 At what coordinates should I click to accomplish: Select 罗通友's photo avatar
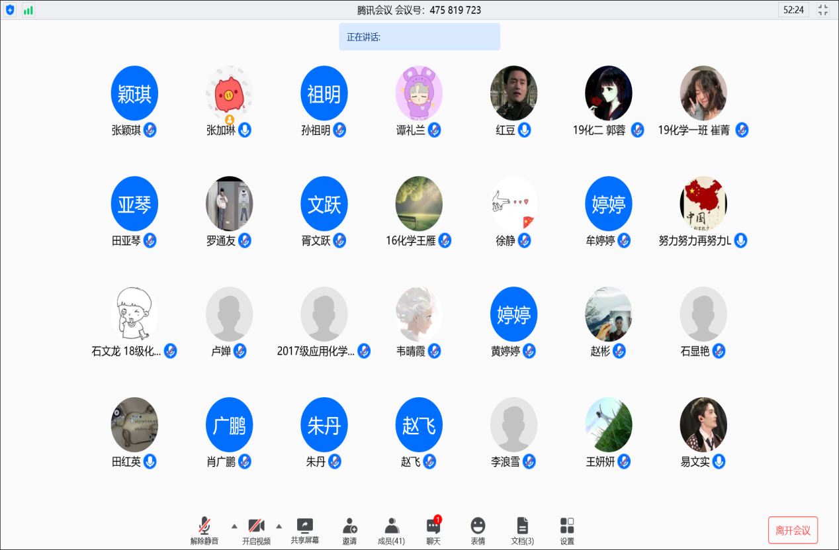pos(229,204)
